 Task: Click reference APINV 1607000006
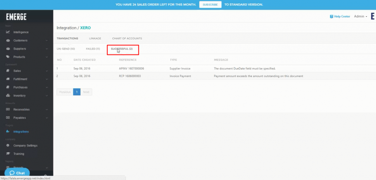[131, 68]
